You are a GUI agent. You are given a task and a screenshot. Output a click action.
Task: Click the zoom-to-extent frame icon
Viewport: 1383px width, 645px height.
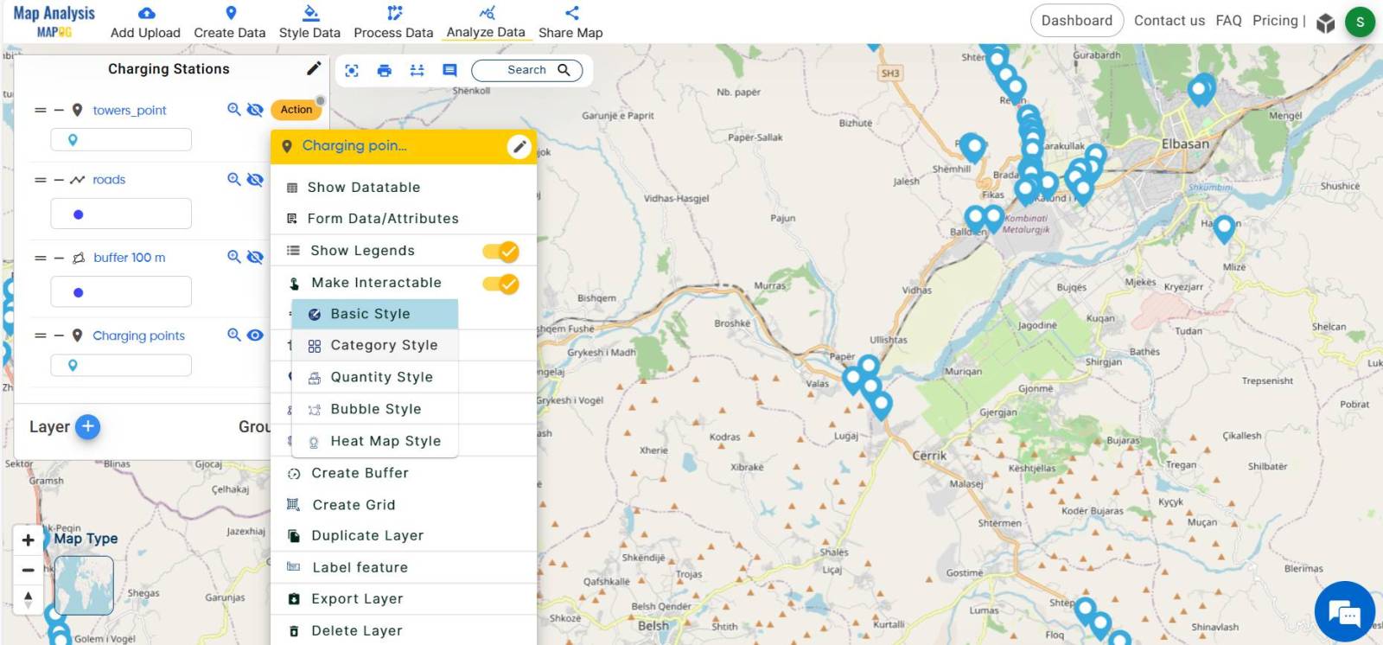(352, 70)
